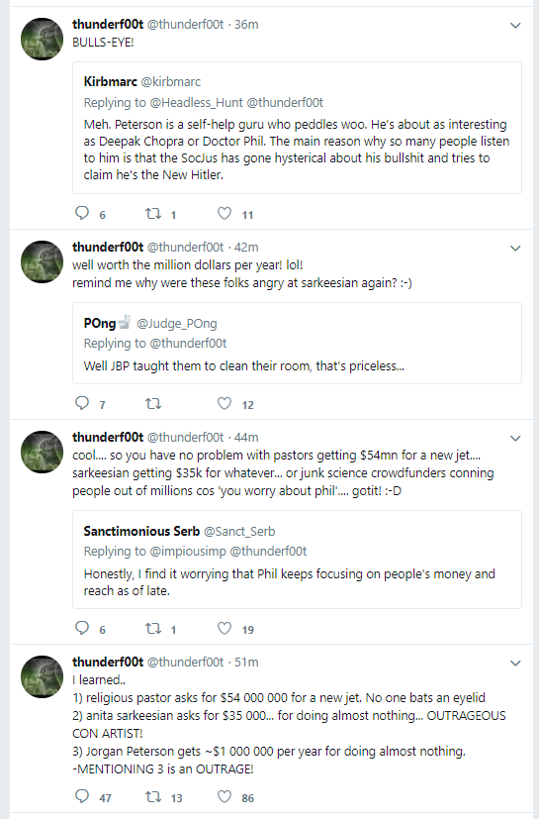Like the BULLS-EYE! tweet

pos(225,213)
